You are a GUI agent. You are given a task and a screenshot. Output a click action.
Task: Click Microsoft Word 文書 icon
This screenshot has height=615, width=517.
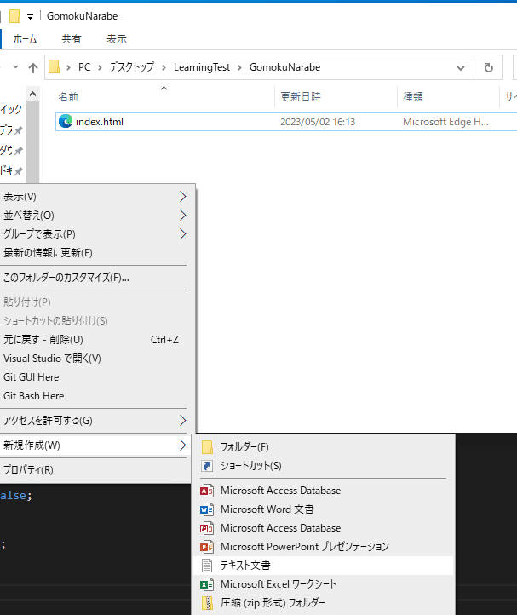[207, 509]
